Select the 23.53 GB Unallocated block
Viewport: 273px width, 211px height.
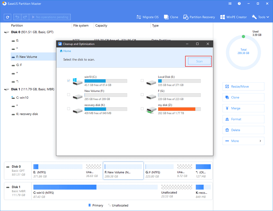click(177, 191)
